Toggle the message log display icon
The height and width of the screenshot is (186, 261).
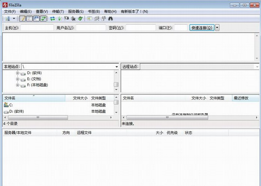(x=23, y=18)
